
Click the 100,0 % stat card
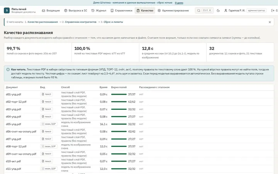point(105,52)
